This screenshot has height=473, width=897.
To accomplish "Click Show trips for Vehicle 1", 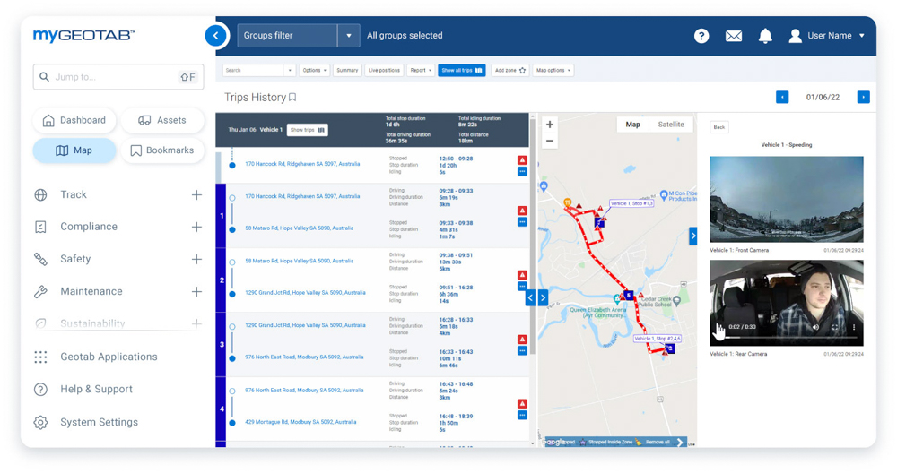I will tap(307, 130).
